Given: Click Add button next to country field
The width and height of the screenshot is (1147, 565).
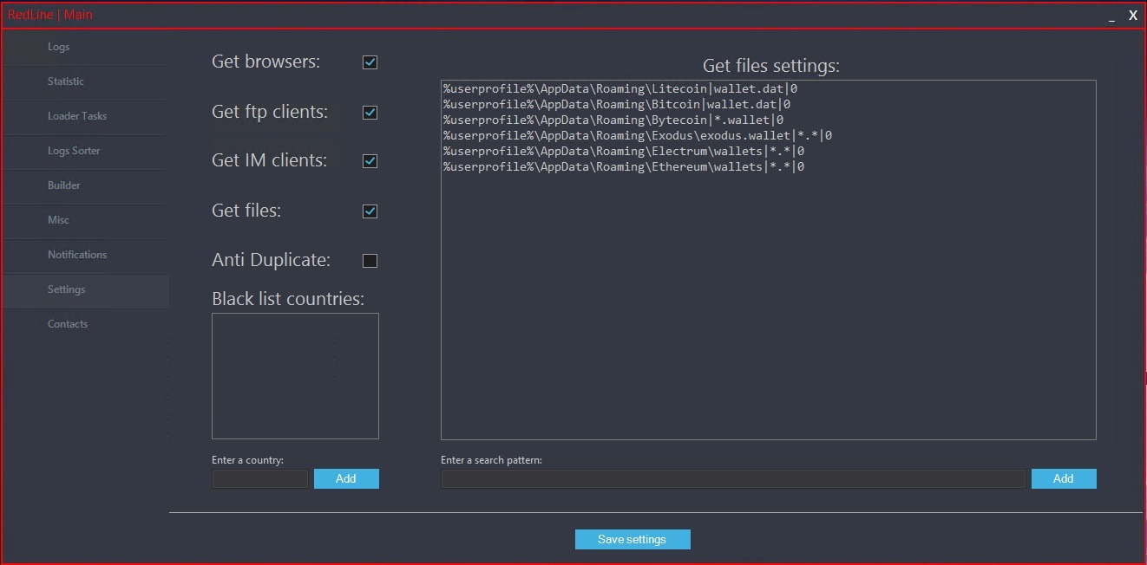Looking at the screenshot, I should pos(346,478).
